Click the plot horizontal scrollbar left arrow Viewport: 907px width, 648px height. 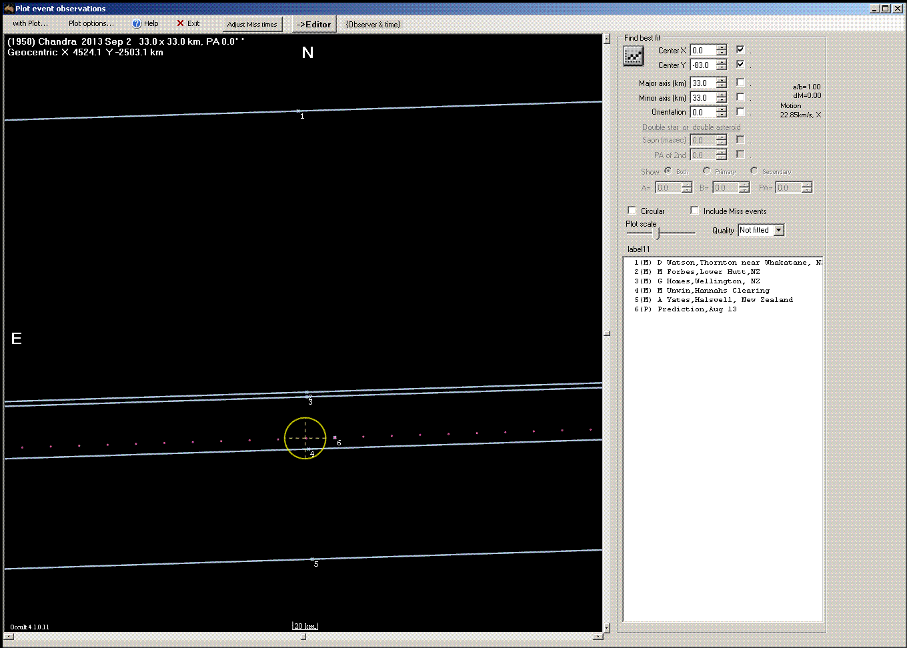click(9, 637)
